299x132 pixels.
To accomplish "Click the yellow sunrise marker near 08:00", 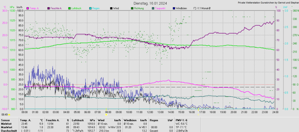I will (x=106, y=115).
